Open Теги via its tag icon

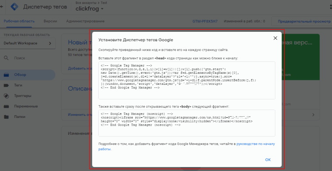[6, 85]
